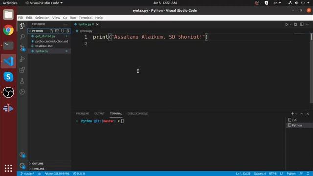Viewport: 313px width, 176px height.
Task: Open the Explorer view in activity bar
Action: point(22,26)
